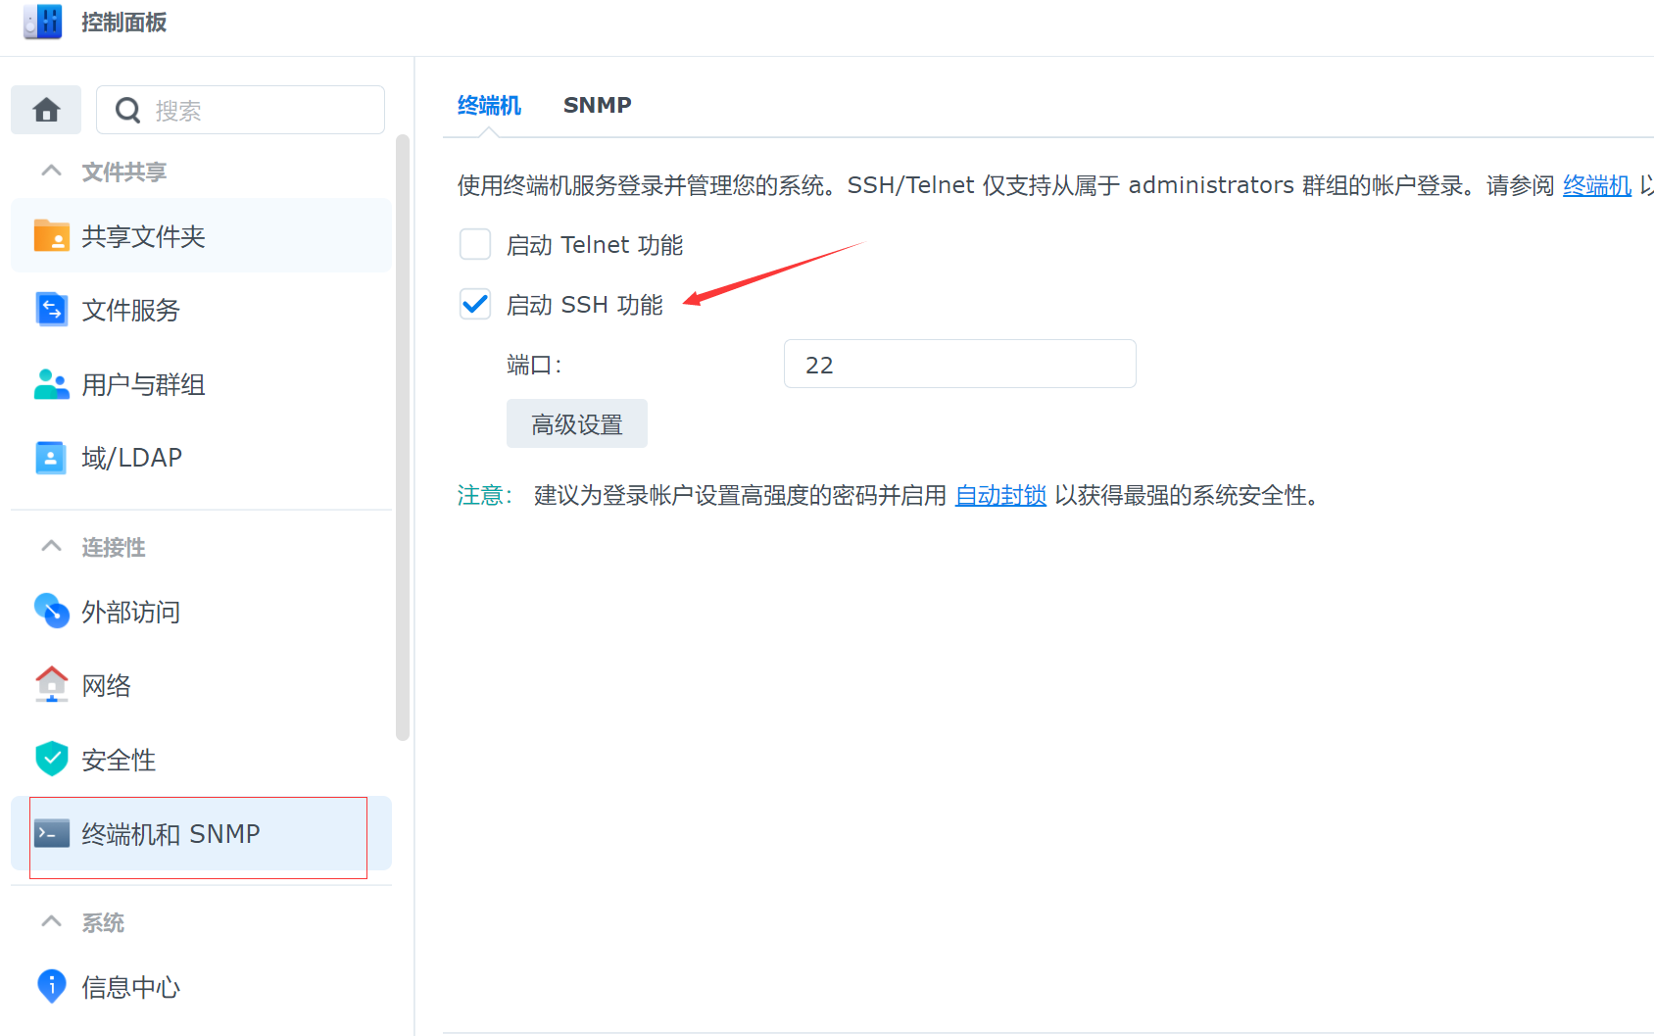Image resolution: width=1654 pixels, height=1036 pixels.
Task: Go to the Control Panel home icon
Action: pyautogui.click(x=46, y=110)
